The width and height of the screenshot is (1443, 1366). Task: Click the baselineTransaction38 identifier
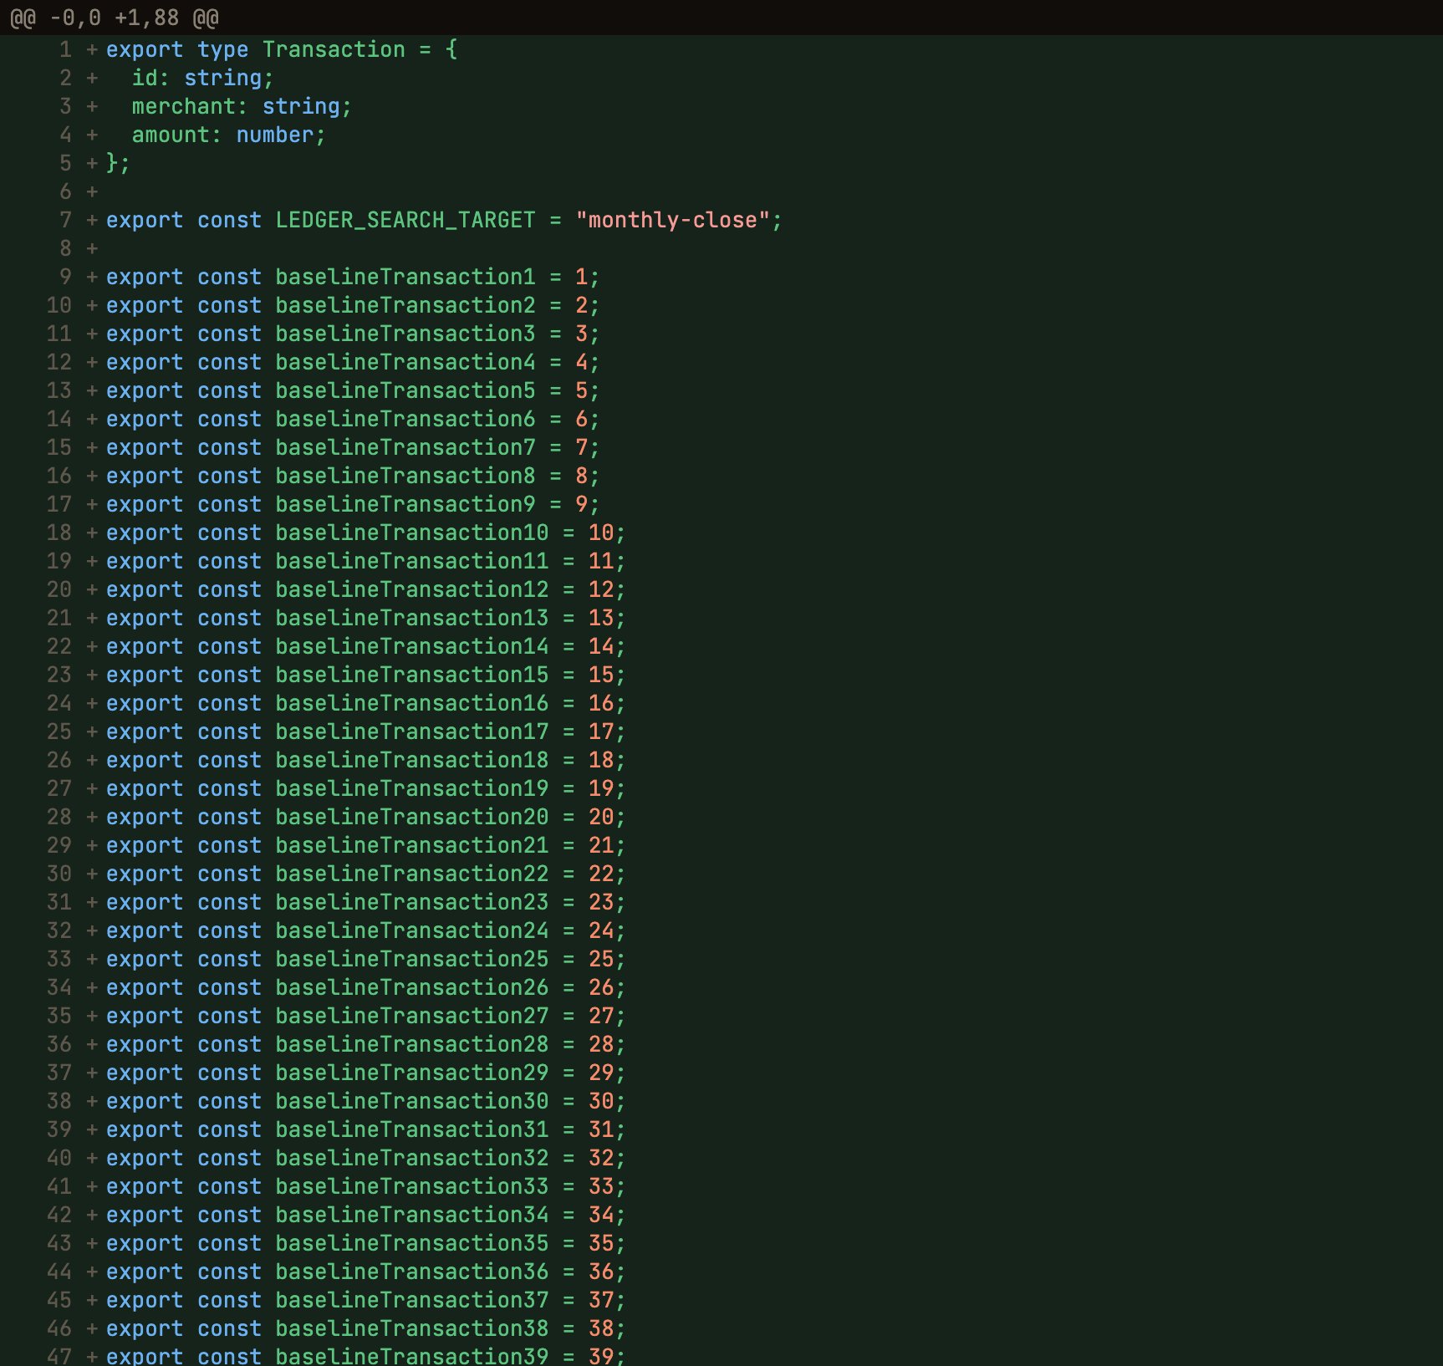(x=412, y=1328)
